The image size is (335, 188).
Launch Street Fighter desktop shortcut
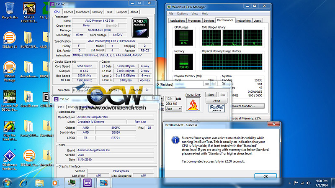click(x=29, y=13)
